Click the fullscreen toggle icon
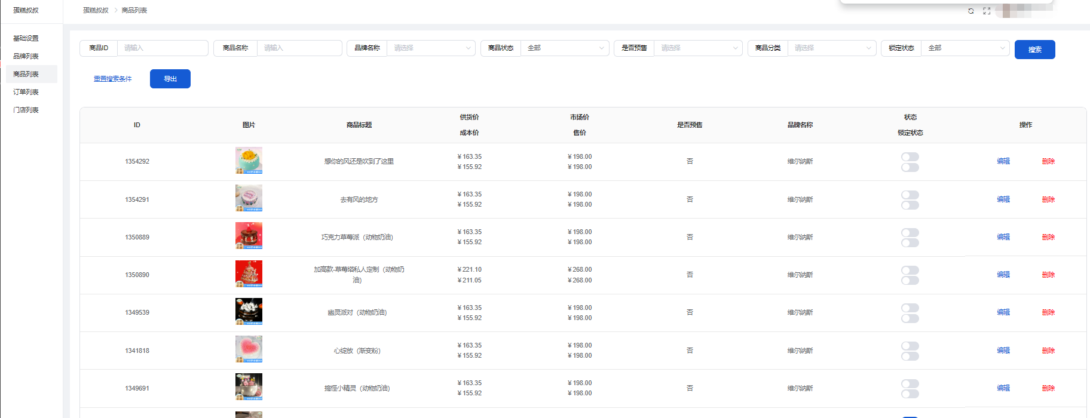The width and height of the screenshot is (1090, 418). click(x=987, y=11)
